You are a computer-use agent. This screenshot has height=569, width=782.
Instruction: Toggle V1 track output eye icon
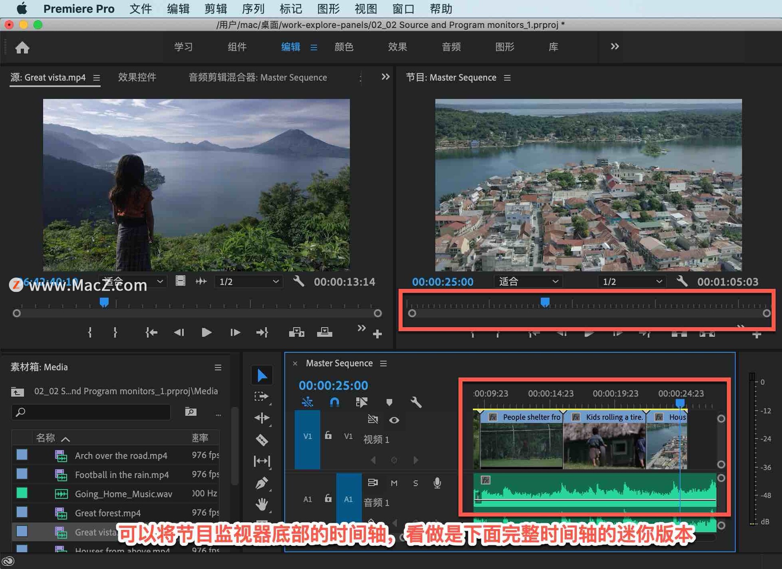tap(394, 420)
